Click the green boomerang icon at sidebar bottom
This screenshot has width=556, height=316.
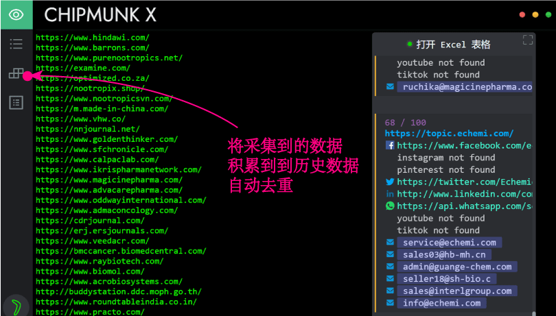[16, 306]
